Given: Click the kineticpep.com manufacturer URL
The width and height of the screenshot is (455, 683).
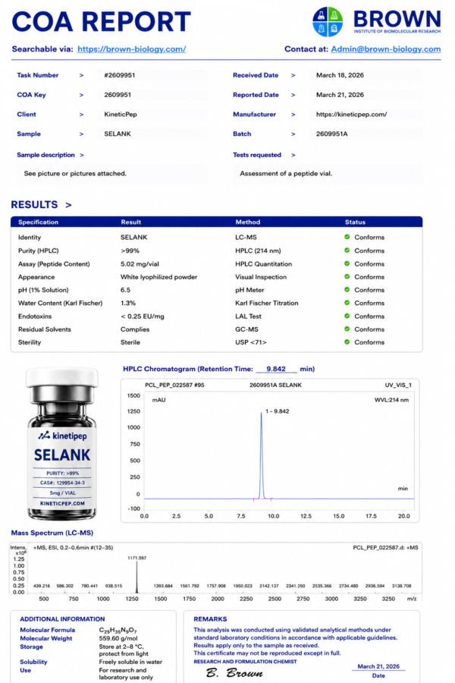Looking at the screenshot, I should tap(351, 115).
